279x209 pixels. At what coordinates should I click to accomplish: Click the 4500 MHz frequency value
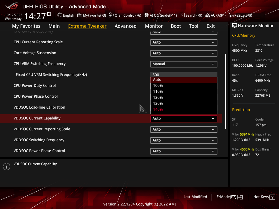coord(239,51)
